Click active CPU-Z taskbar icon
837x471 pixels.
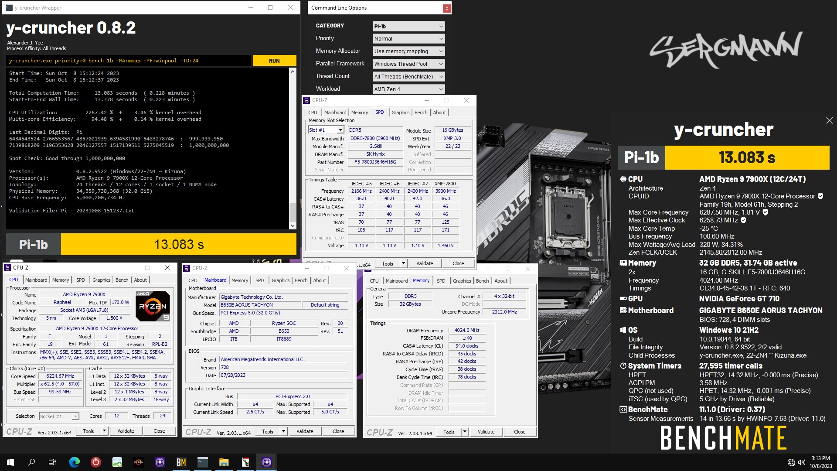click(x=266, y=462)
